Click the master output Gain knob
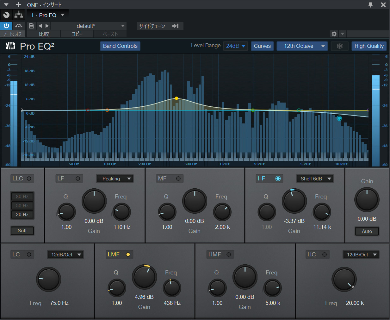Image resolution: width=390 pixels, height=320 pixels. [367, 199]
